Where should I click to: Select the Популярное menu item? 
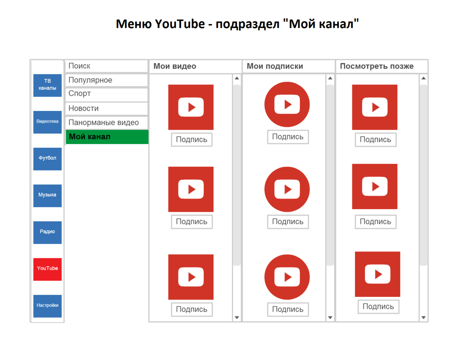pos(107,80)
